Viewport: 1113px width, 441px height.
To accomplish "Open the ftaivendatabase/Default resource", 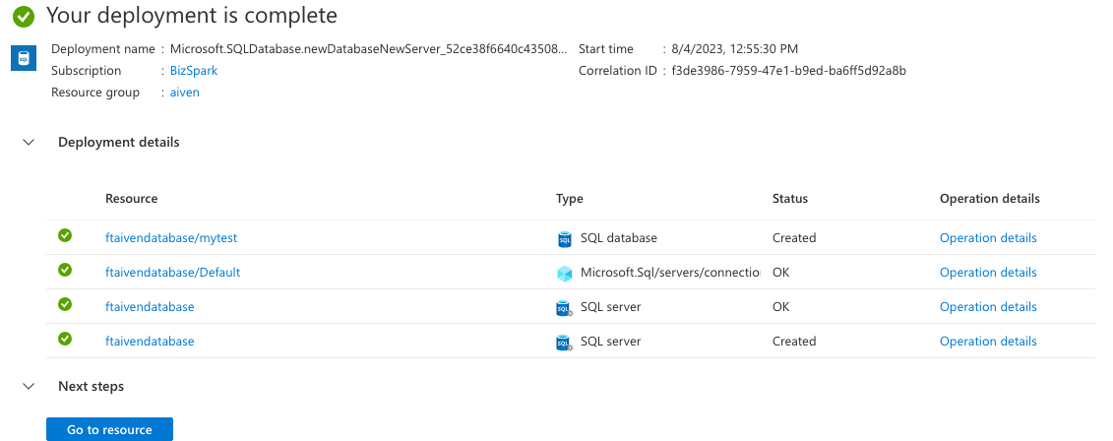I will 172,272.
